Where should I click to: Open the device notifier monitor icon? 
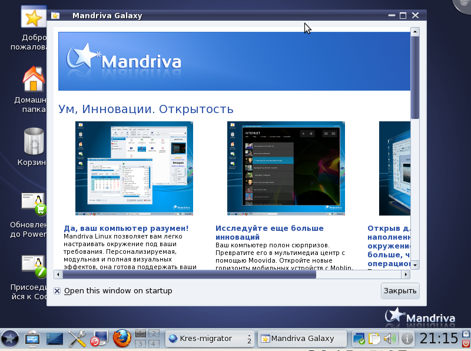32,339
